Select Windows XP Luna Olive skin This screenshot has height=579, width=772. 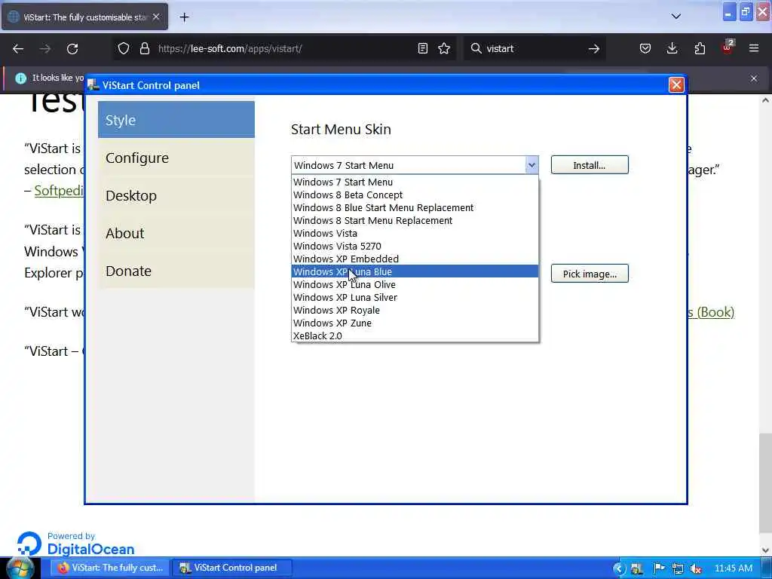point(415,284)
